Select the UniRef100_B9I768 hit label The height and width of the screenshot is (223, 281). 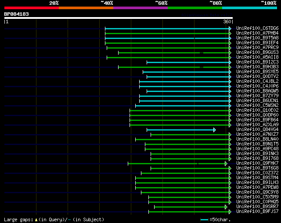[x=257, y=159]
